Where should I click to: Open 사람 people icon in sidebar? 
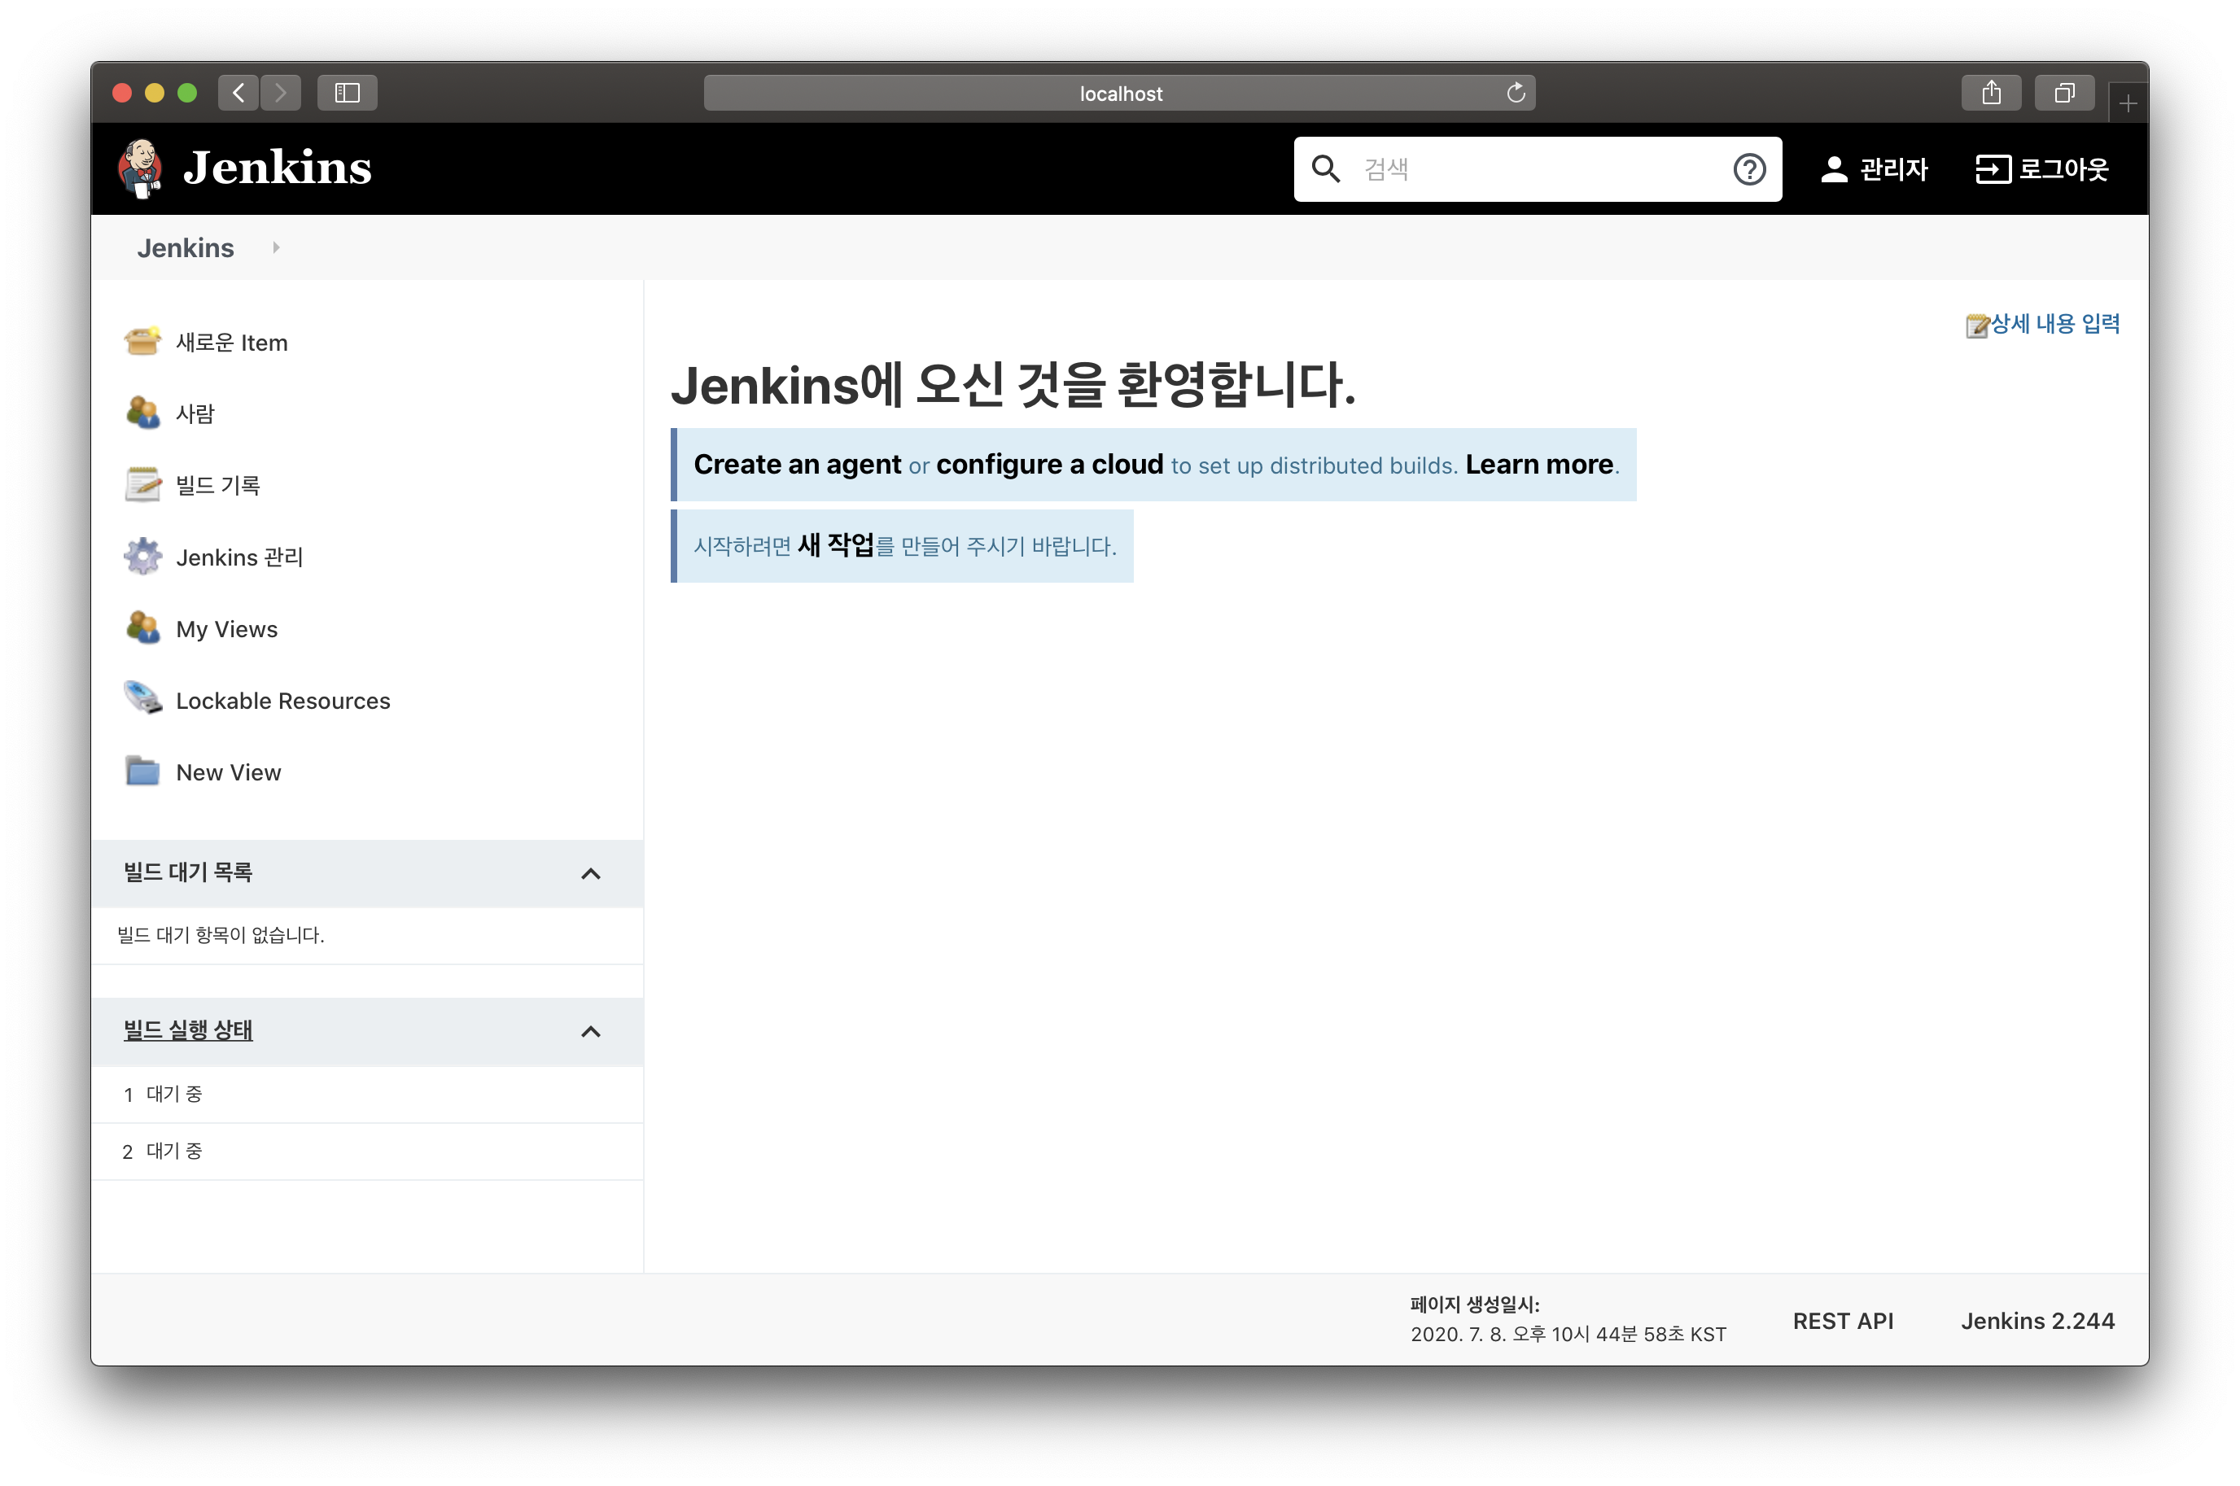pyautogui.click(x=142, y=413)
